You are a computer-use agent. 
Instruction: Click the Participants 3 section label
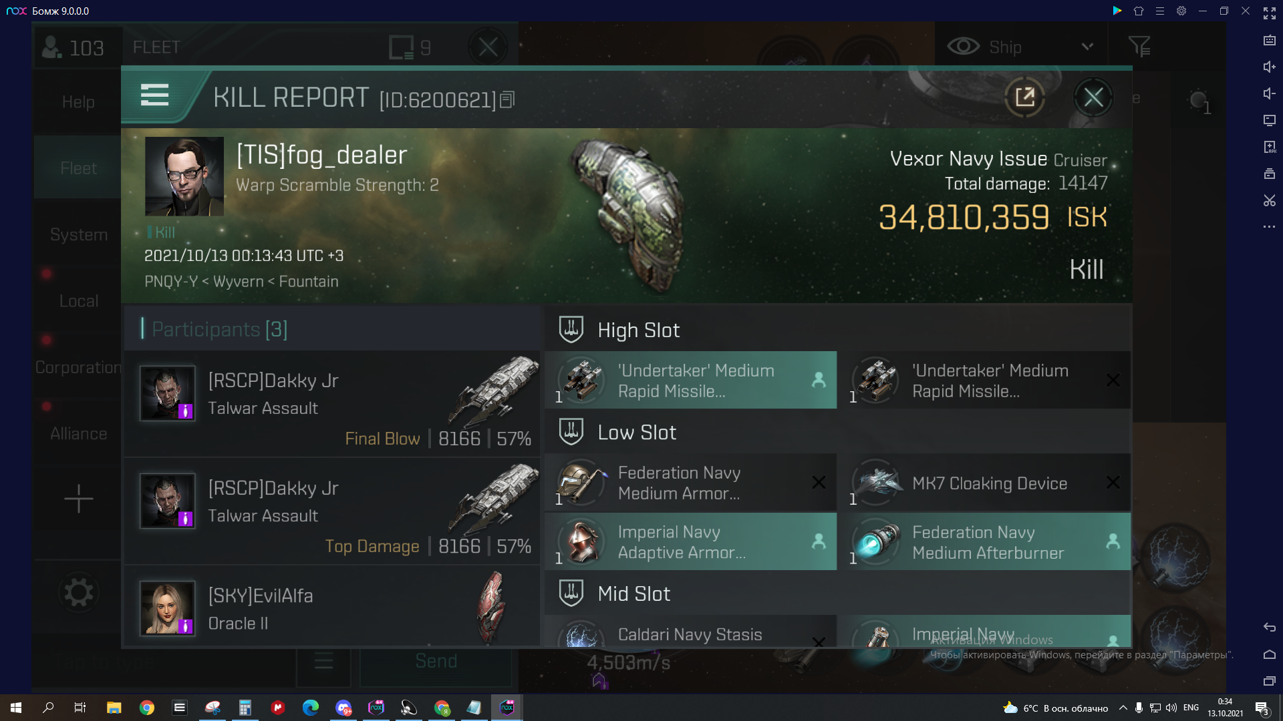coord(219,329)
